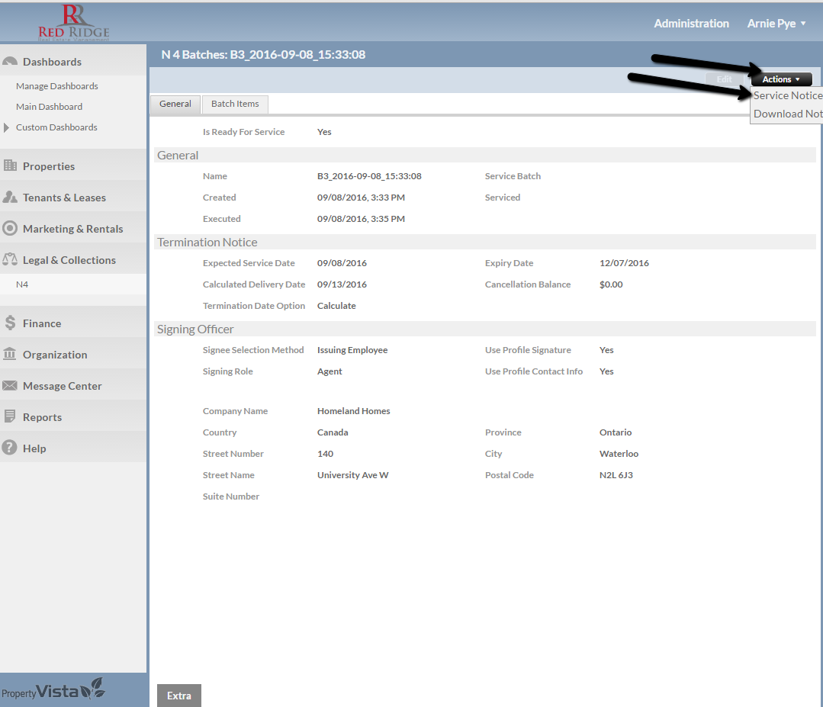Open the Administration link
This screenshot has width=823, height=707.
691,24
